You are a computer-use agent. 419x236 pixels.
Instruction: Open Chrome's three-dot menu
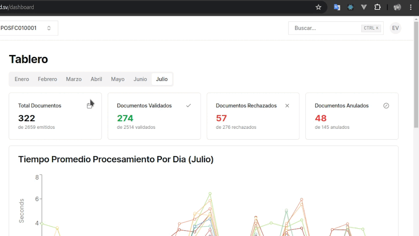pyautogui.click(x=411, y=7)
